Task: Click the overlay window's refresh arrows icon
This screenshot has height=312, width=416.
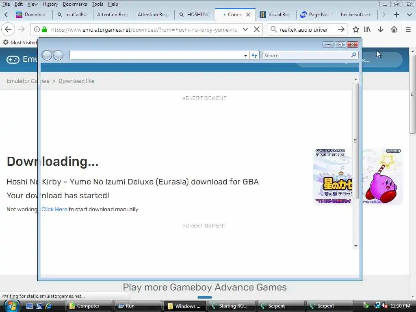Action: pyautogui.click(x=254, y=55)
